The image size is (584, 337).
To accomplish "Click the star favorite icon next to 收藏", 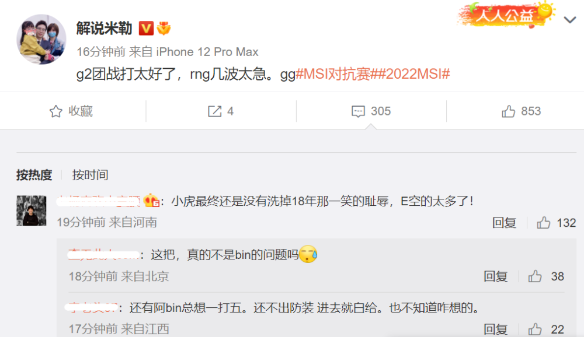I will coord(56,111).
